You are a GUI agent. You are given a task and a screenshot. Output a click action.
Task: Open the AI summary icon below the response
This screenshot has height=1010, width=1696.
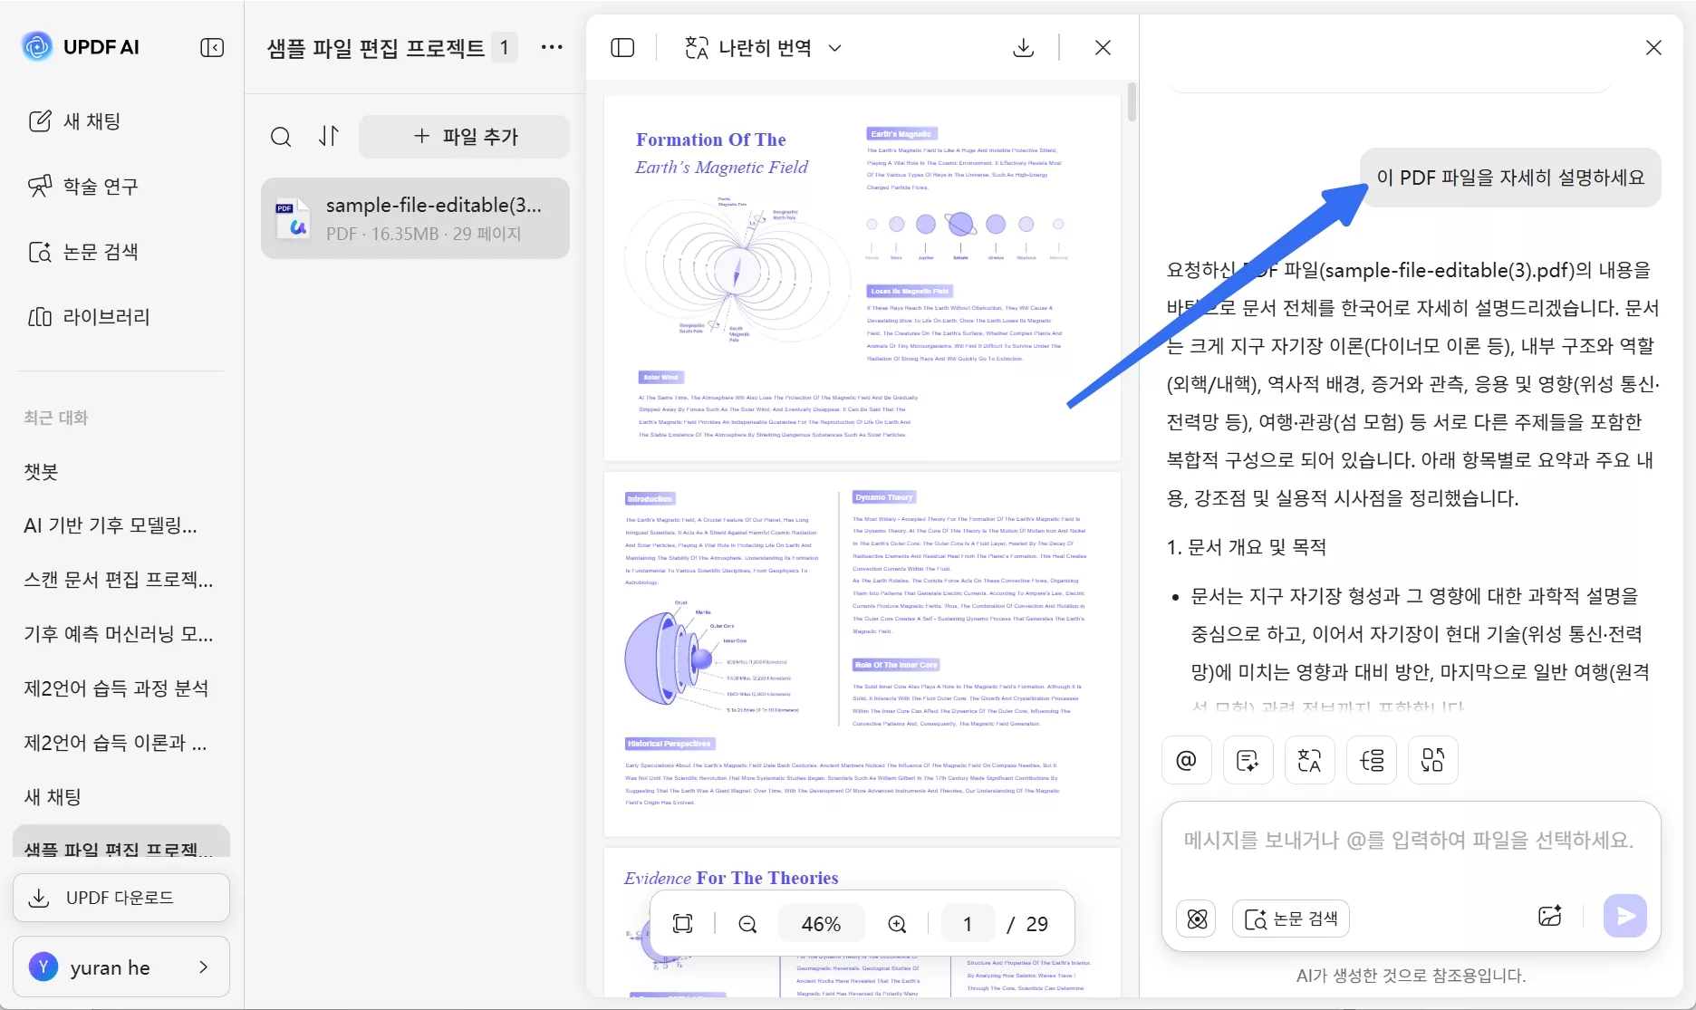pyautogui.click(x=1248, y=760)
